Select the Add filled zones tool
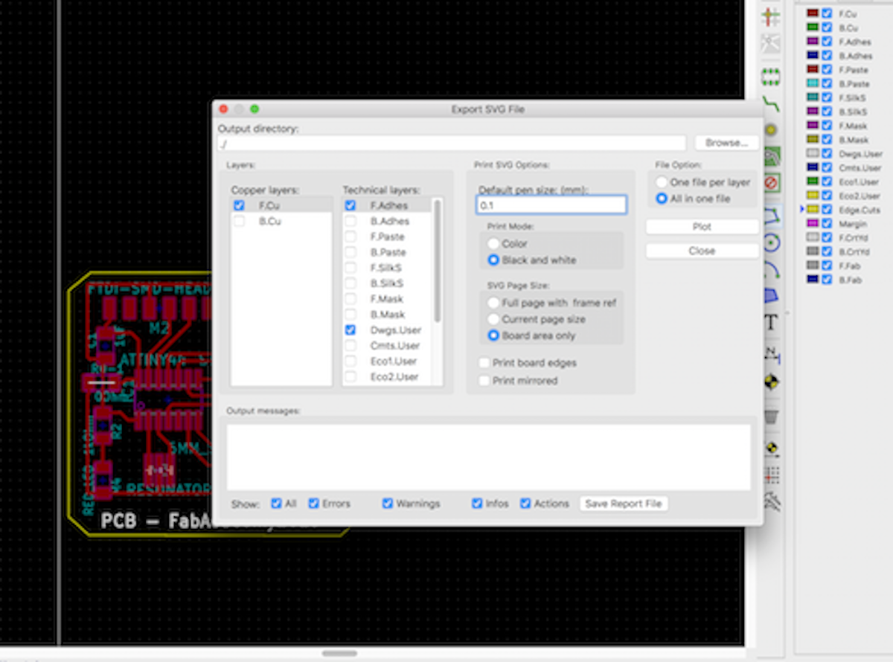Image resolution: width=893 pixels, height=662 pixels. pyautogui.click(x=771, y=155)
